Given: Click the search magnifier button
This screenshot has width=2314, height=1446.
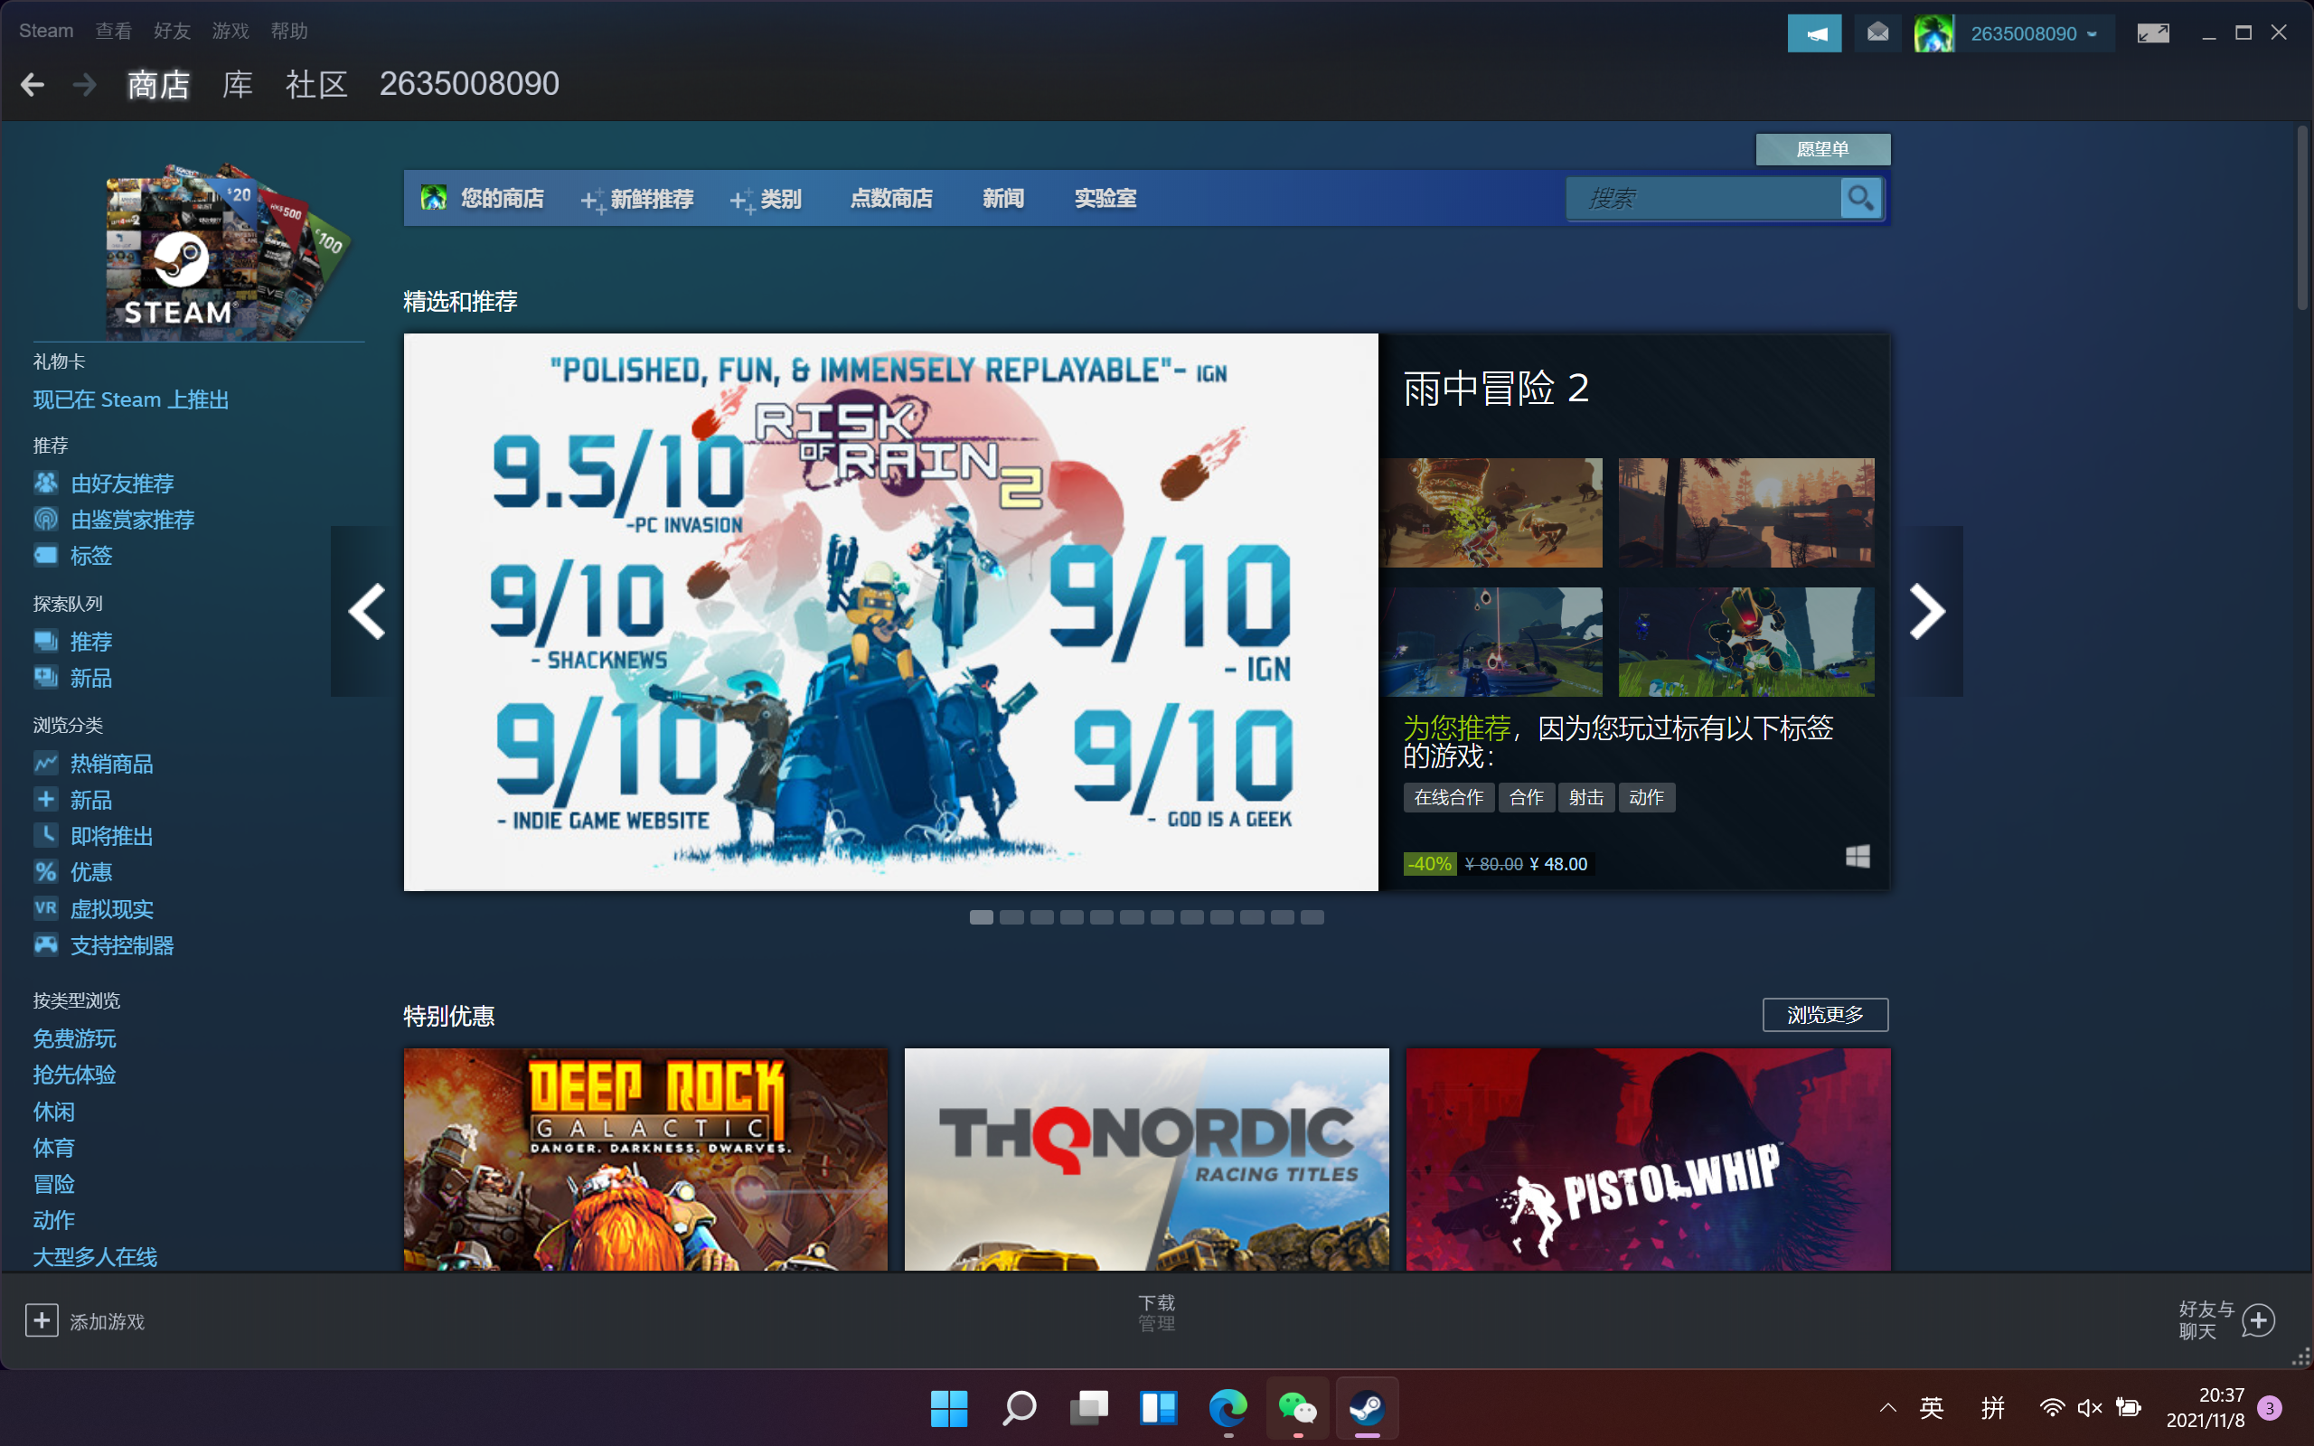Looking at the screenshot, I should 1860,198.
